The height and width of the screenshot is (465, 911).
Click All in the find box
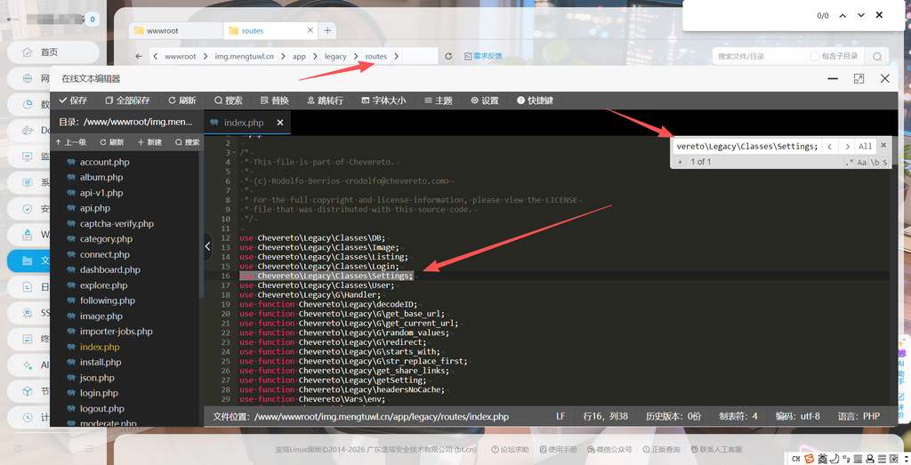pos(865,147)
